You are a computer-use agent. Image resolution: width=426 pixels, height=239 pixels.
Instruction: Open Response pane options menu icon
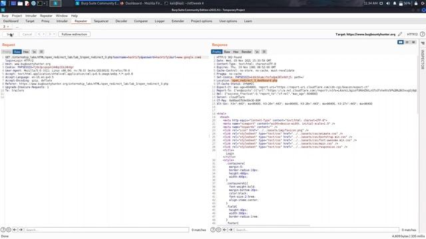(264, 52)
